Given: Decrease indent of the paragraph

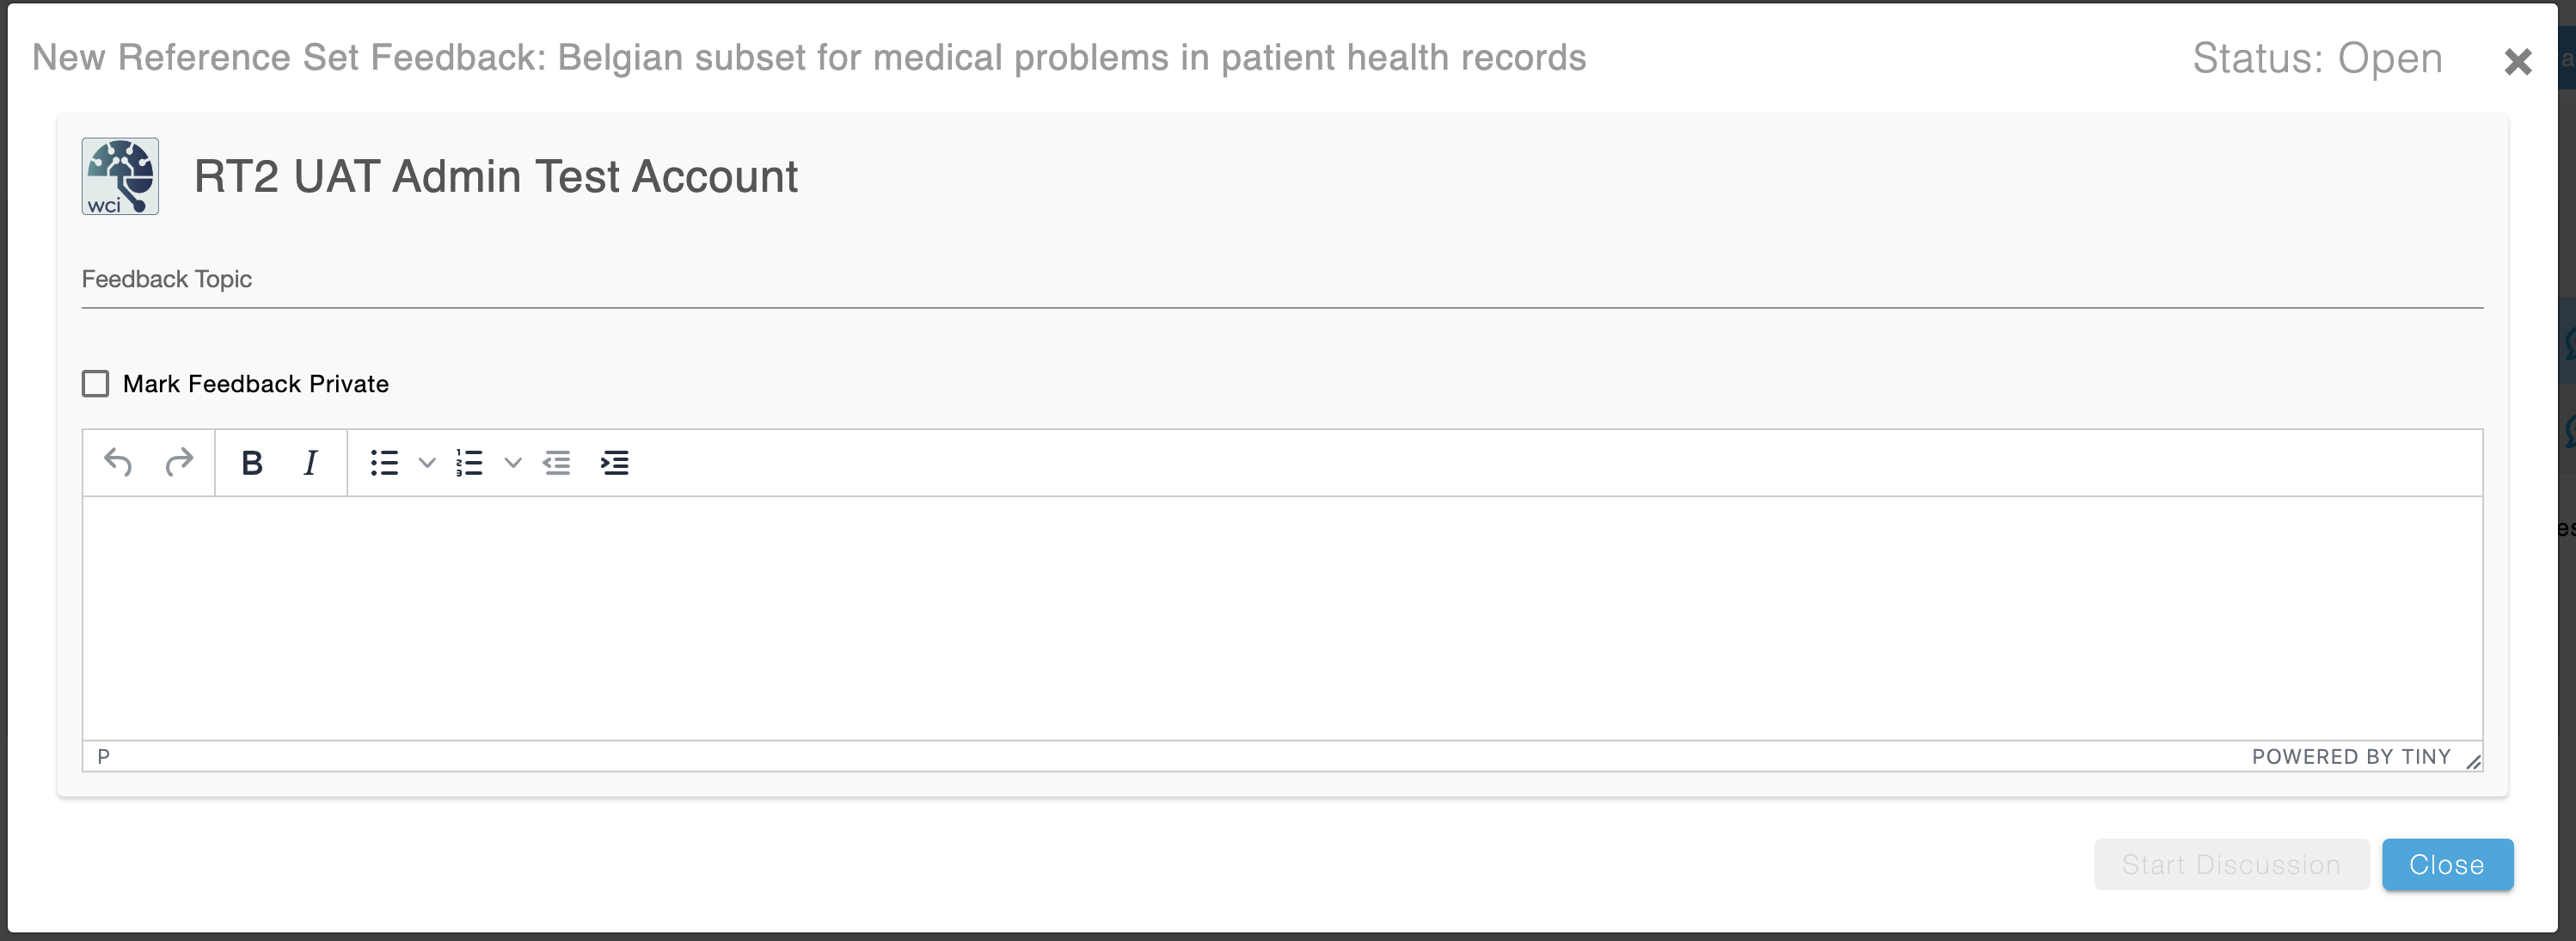Looking at the screenshot, I should (557, 463).
